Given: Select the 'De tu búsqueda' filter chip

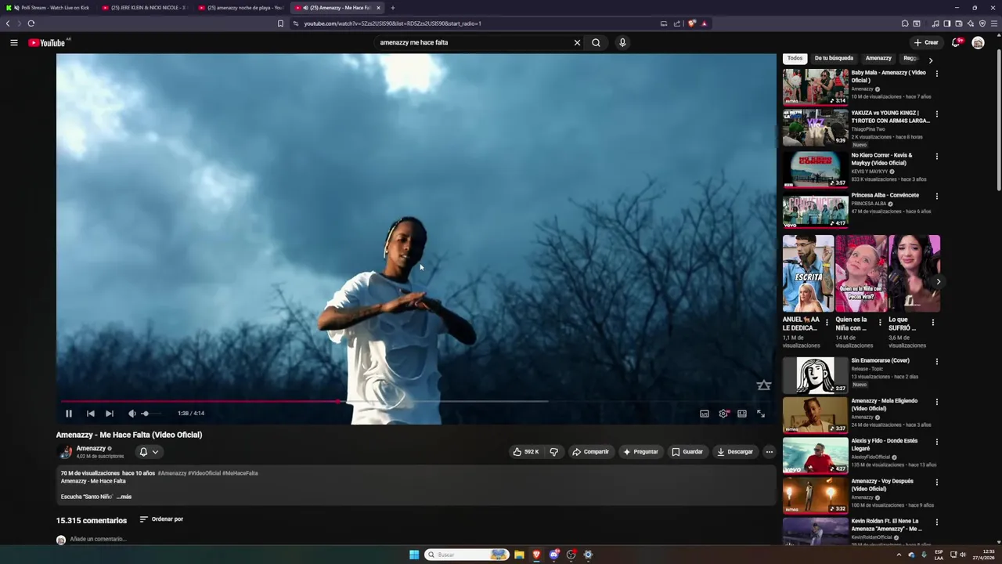Looking at the screenshot, I should [x=834, y=58].
